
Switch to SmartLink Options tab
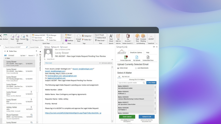click(x=136, y=52)
